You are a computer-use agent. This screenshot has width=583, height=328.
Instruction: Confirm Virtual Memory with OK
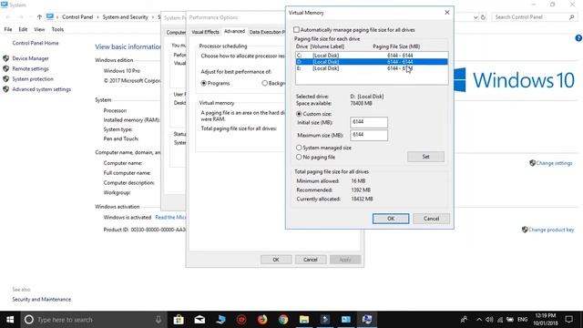coord(391,219)
